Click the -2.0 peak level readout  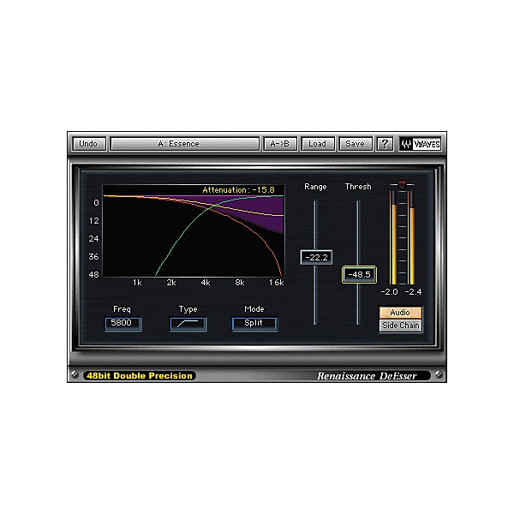pos(390,292)
